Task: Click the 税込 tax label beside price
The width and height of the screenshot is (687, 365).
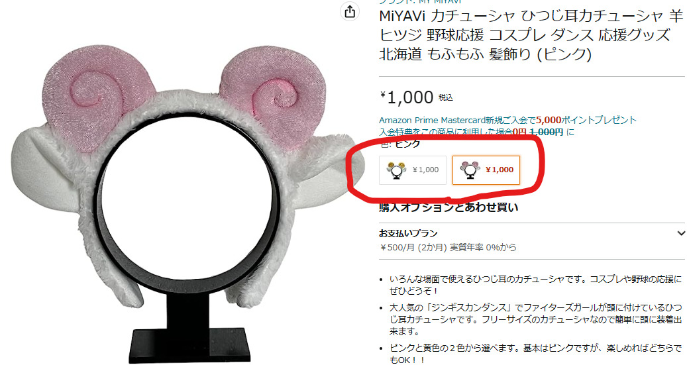Action: tap(446, 98)
